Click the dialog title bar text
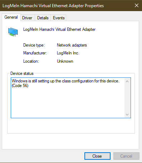142x163 pixels. point(53,6)
